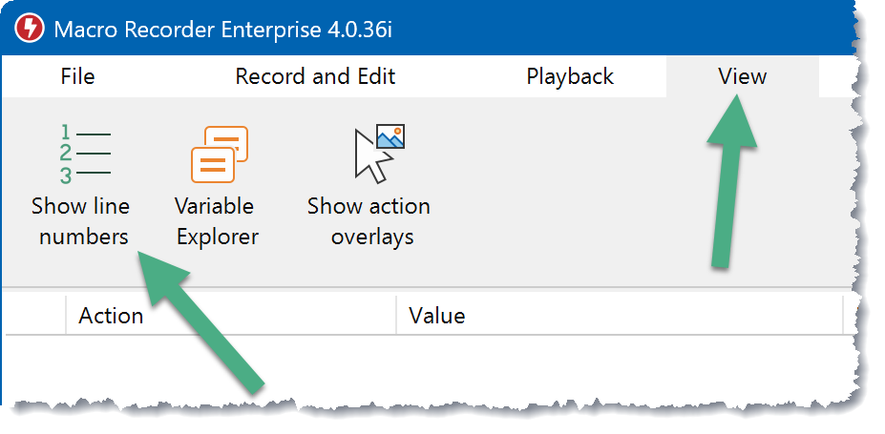Click the small picture on the overlays icon
The image size is (885, 434).
(391, 137)
